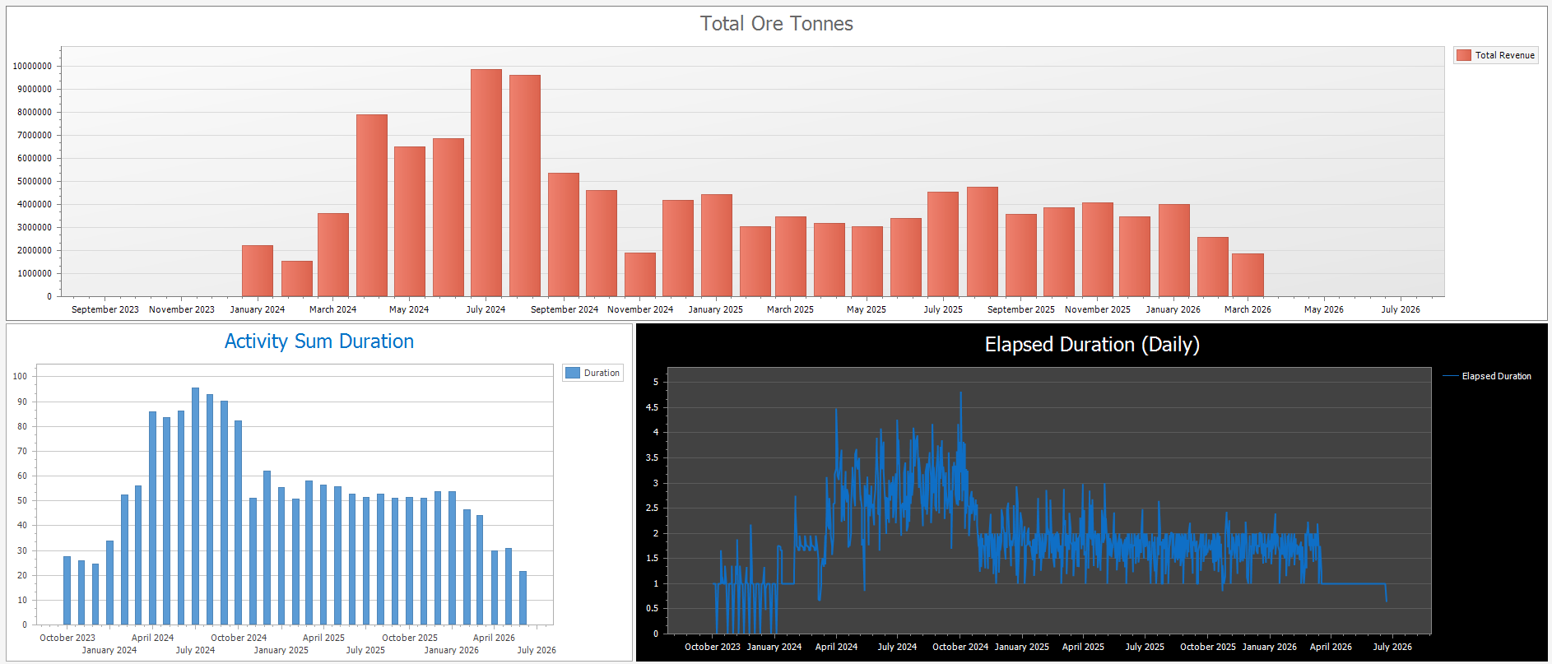Screen dimensions: 1552x664
Task: Select the Elapsed Duration legend text
Action: [x=1496, y=376]
